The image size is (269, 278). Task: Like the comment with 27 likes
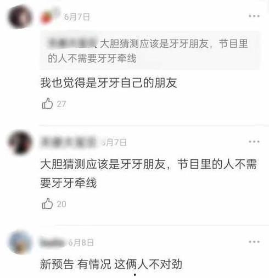[47, 103]
